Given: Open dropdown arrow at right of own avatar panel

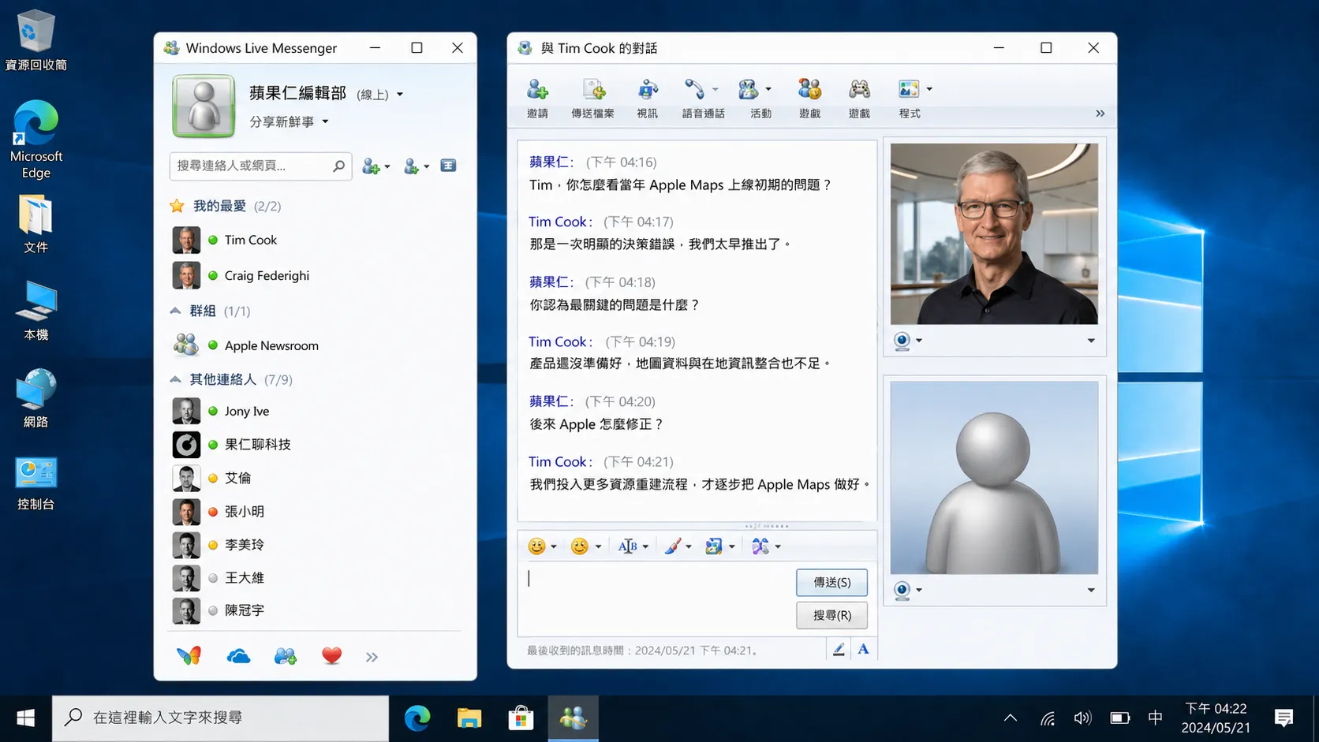Looking at the screenshot, I should [1091, 590].
